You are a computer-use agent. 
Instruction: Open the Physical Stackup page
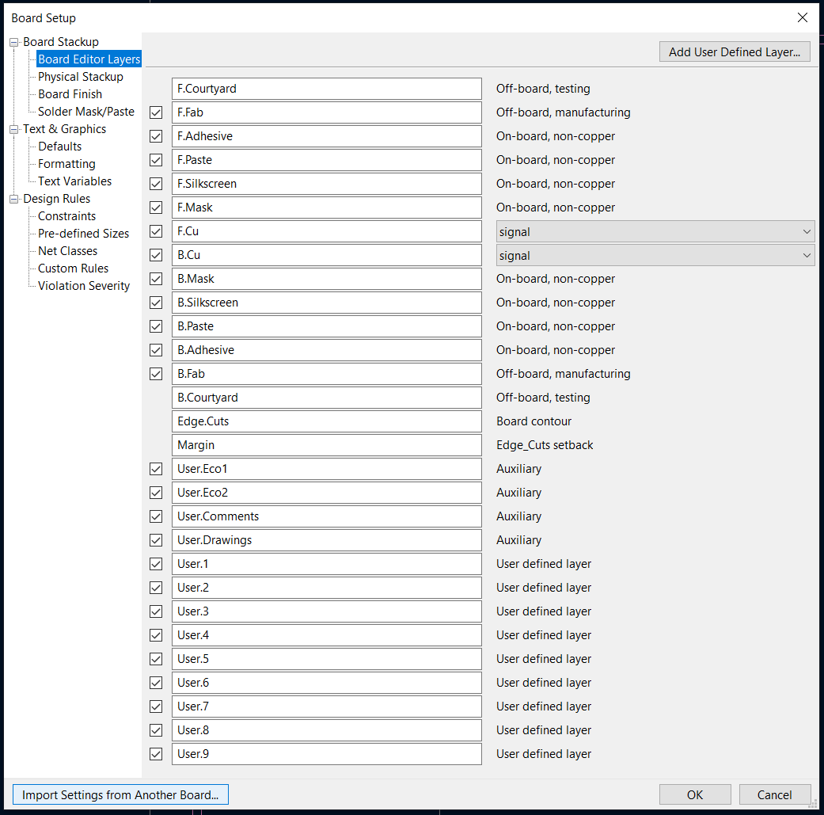81,77
